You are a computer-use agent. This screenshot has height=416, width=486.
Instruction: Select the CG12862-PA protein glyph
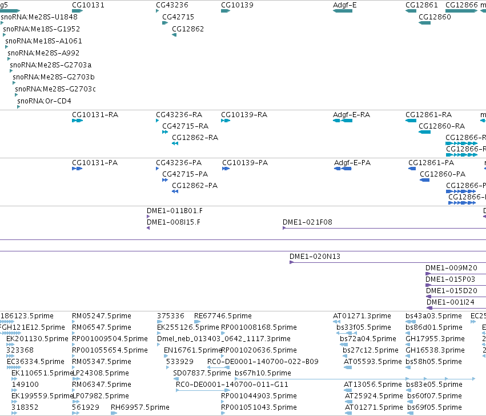[175, 191]
